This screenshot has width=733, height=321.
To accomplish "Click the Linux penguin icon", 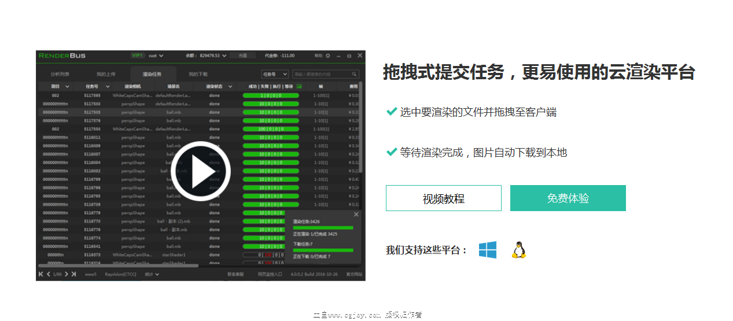I will point(519,250).
